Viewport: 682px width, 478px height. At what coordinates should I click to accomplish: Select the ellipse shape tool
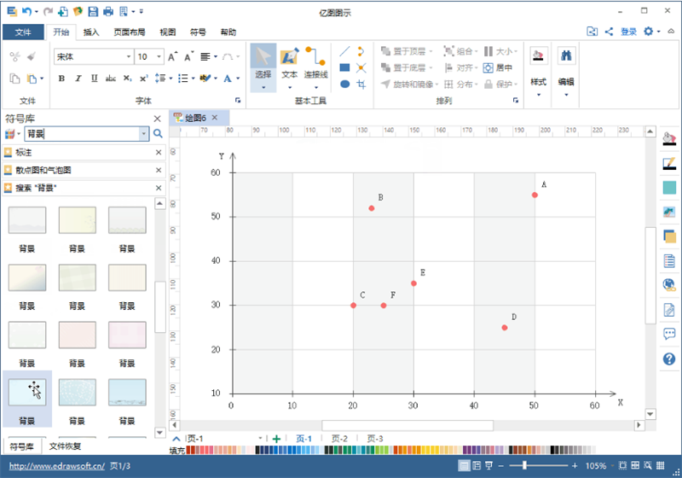[344, 84]
